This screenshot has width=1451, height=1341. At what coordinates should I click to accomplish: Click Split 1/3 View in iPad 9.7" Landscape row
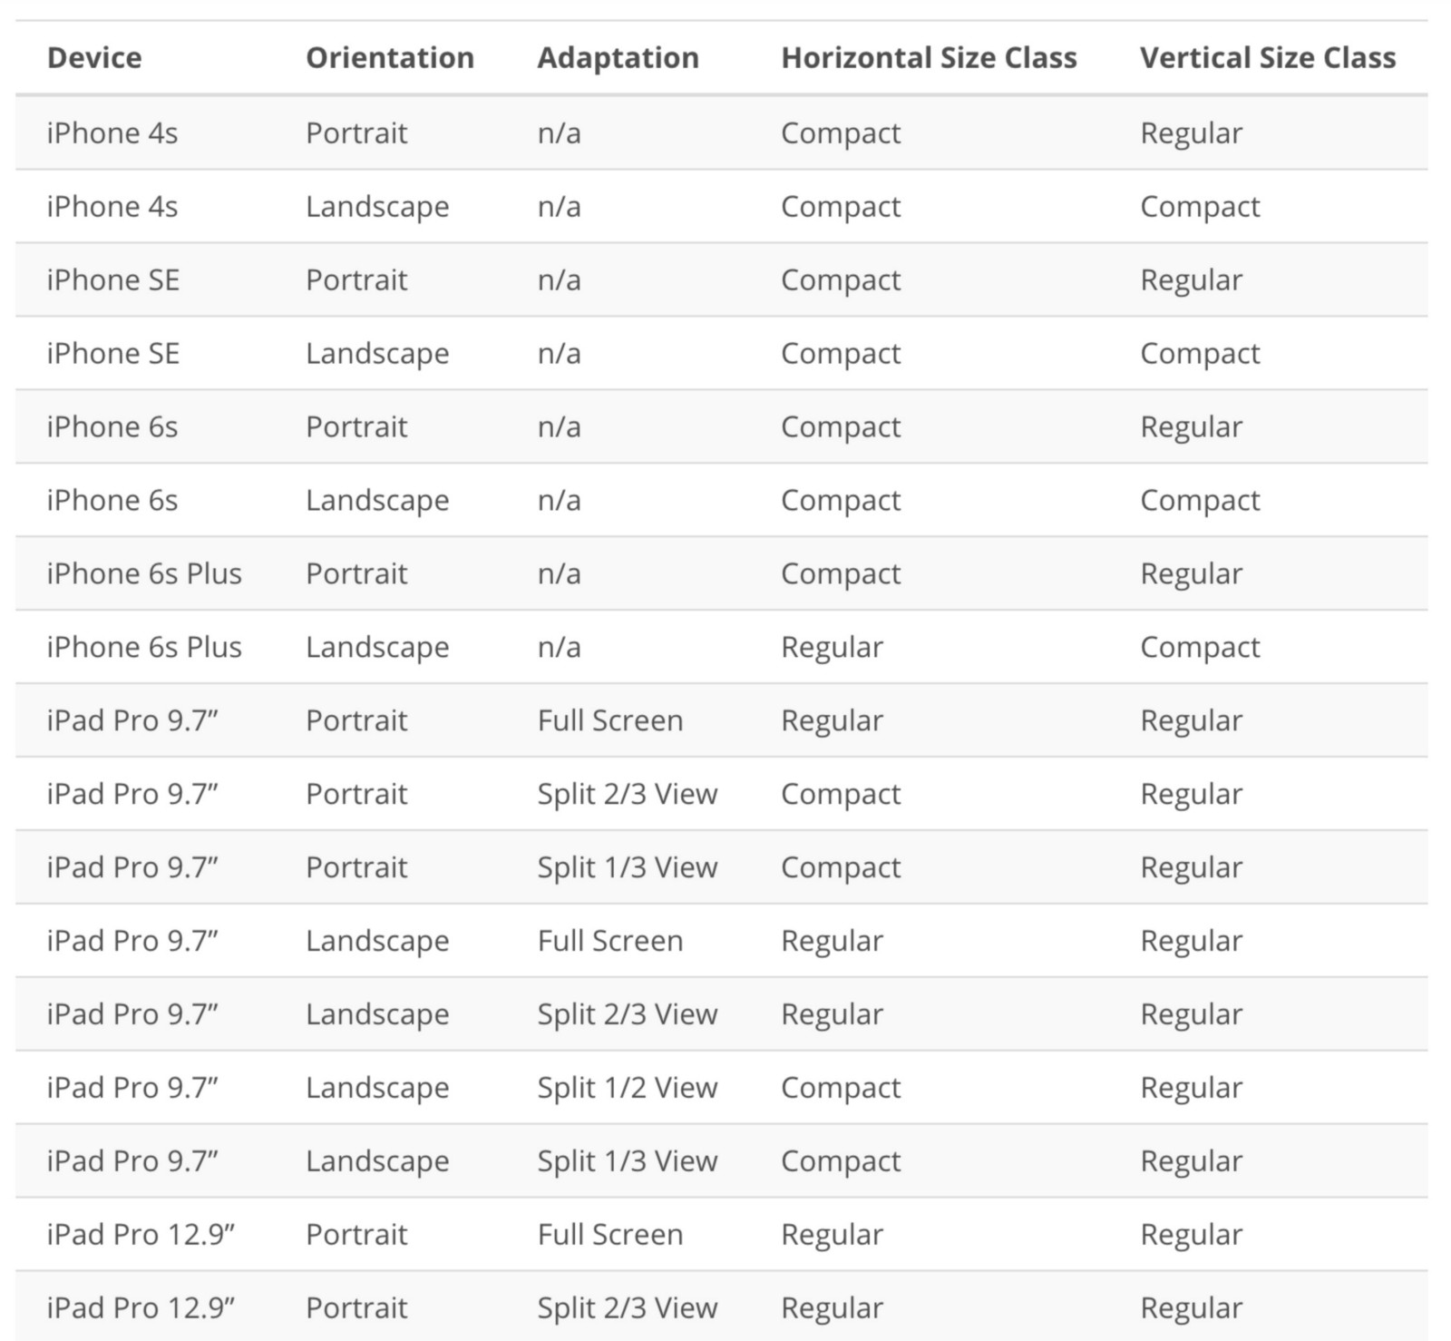[627, 1160]
